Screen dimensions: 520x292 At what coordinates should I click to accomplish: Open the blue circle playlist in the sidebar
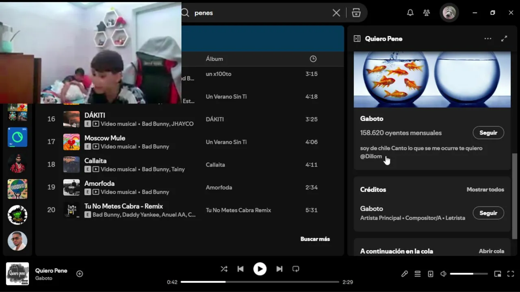click(x=17, y=137)
